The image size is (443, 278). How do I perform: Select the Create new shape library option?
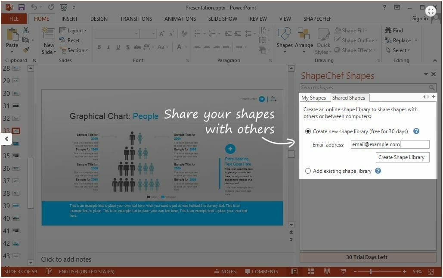pyautogui.click(x=308, y=131)
